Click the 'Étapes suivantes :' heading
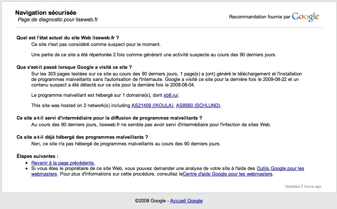Screen dimensions: 337x209 (38, 156)
